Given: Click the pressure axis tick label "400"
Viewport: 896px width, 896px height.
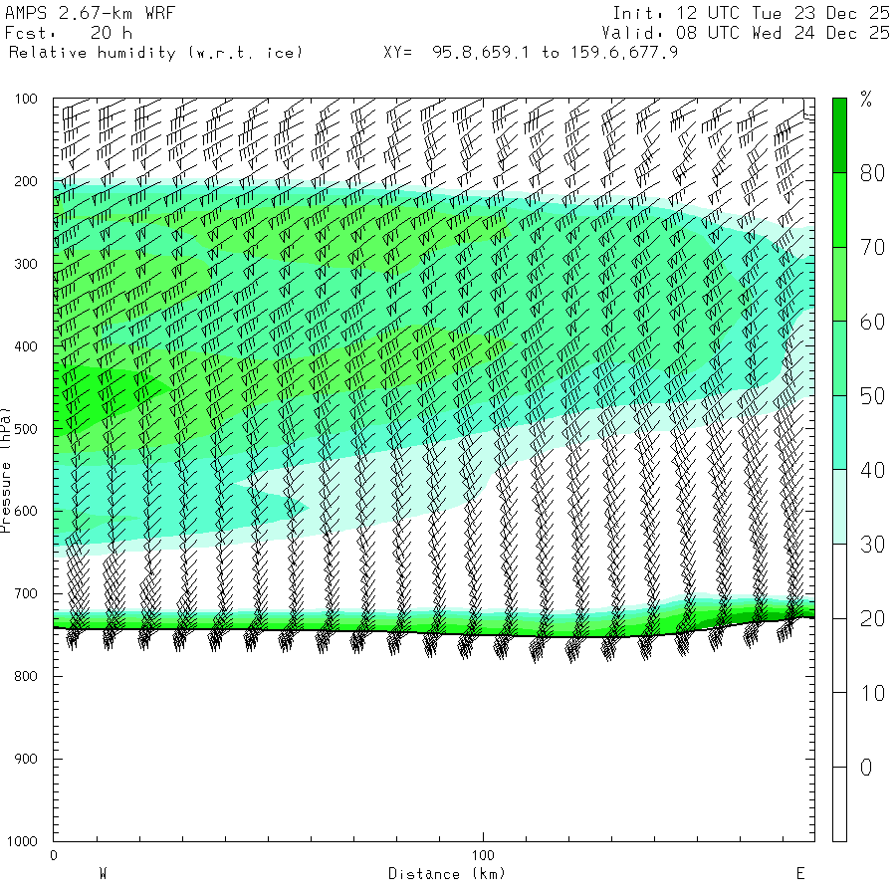Looking at the screenshot, I should click(x=26, y=346).
